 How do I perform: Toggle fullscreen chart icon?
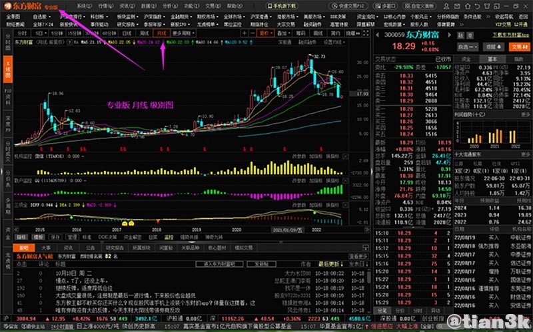[366, 33]
